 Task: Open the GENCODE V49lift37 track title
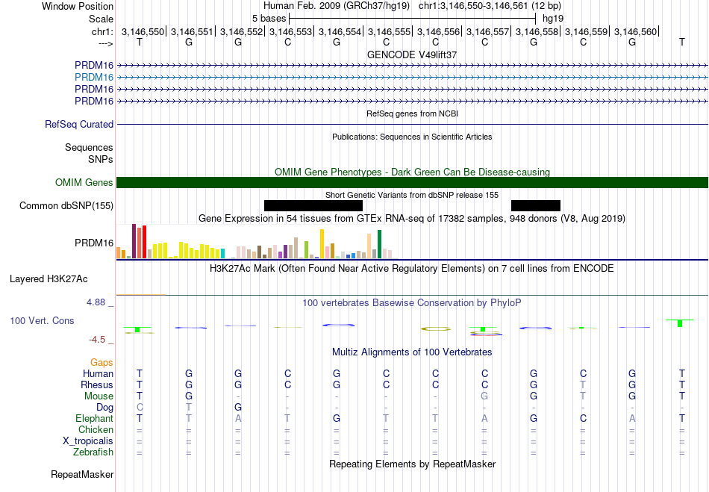(412, 55)
